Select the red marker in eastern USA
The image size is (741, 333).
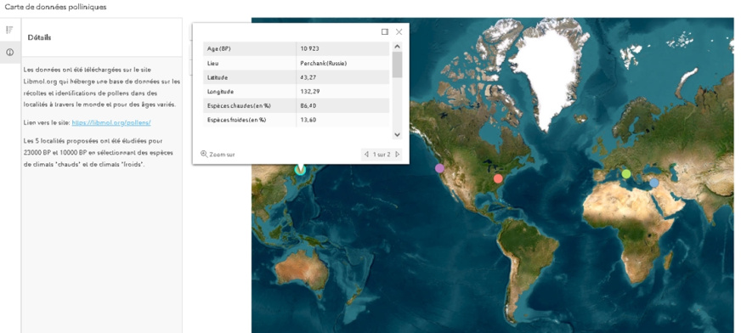point(498,178)
